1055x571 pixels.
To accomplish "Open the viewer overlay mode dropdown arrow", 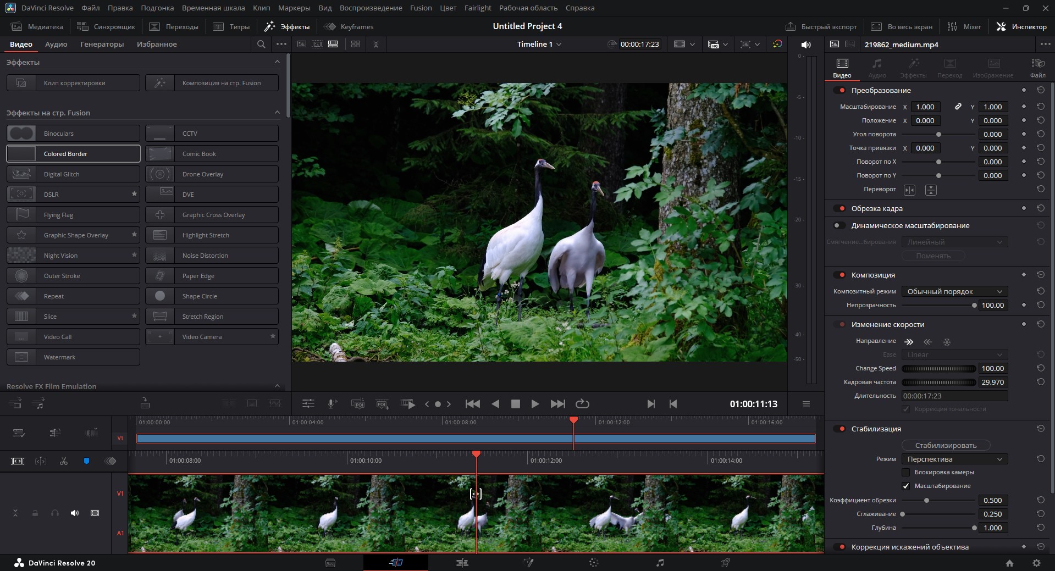I will tap(757, 45).
